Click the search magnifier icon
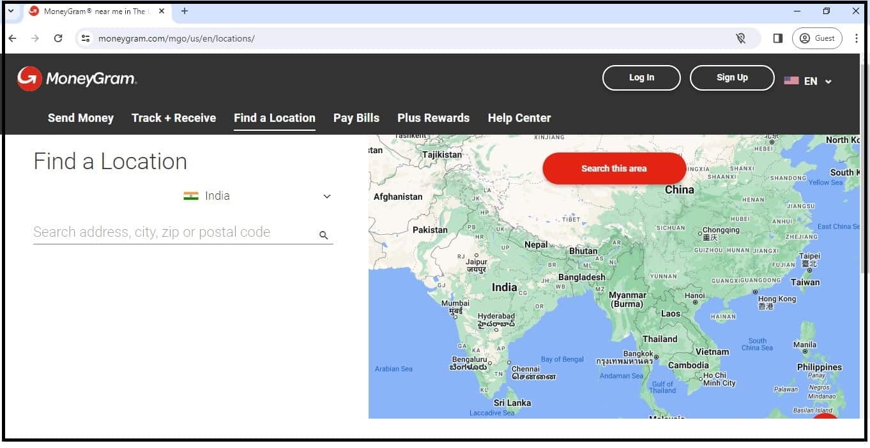 (x=324, y=235)
